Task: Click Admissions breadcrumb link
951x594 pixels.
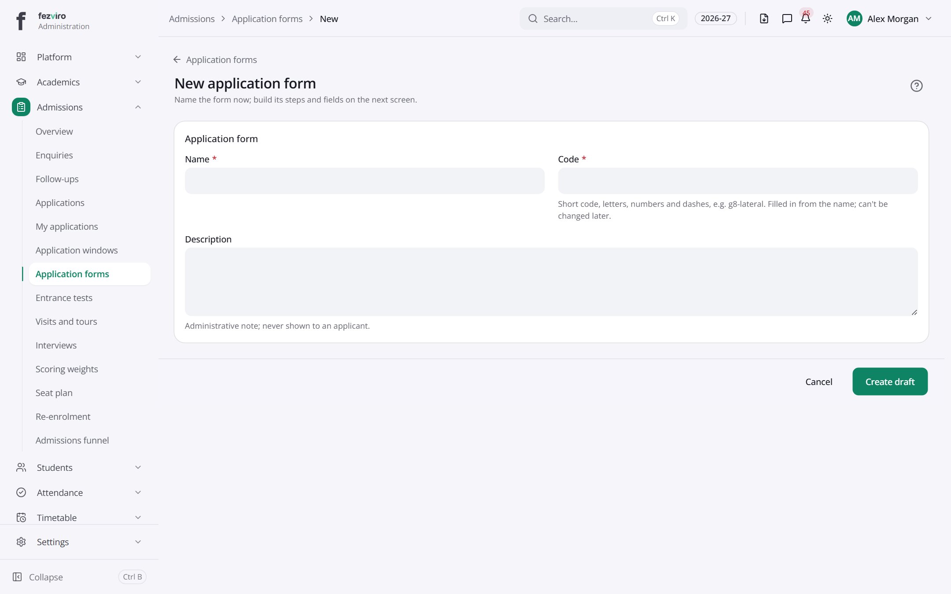Action: point(192,18)
